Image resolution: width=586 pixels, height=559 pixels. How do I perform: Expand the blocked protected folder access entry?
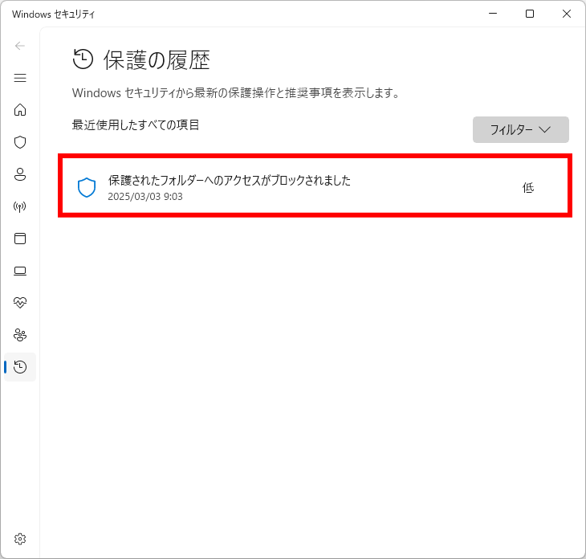315,186
